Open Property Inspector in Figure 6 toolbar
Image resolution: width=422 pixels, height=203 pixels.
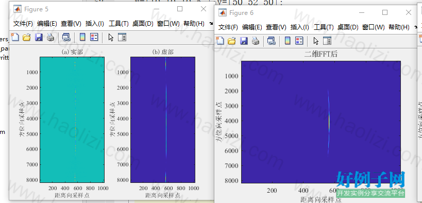[x=327, y=41]
